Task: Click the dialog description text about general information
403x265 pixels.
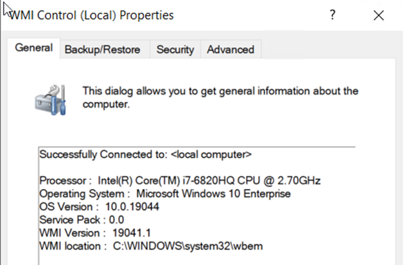Action: point(220,98)
